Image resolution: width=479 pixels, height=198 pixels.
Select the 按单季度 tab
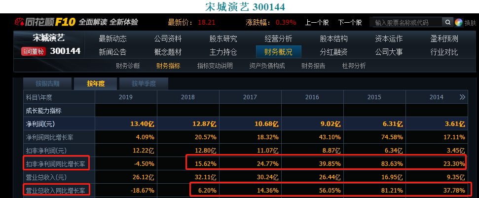144,84
